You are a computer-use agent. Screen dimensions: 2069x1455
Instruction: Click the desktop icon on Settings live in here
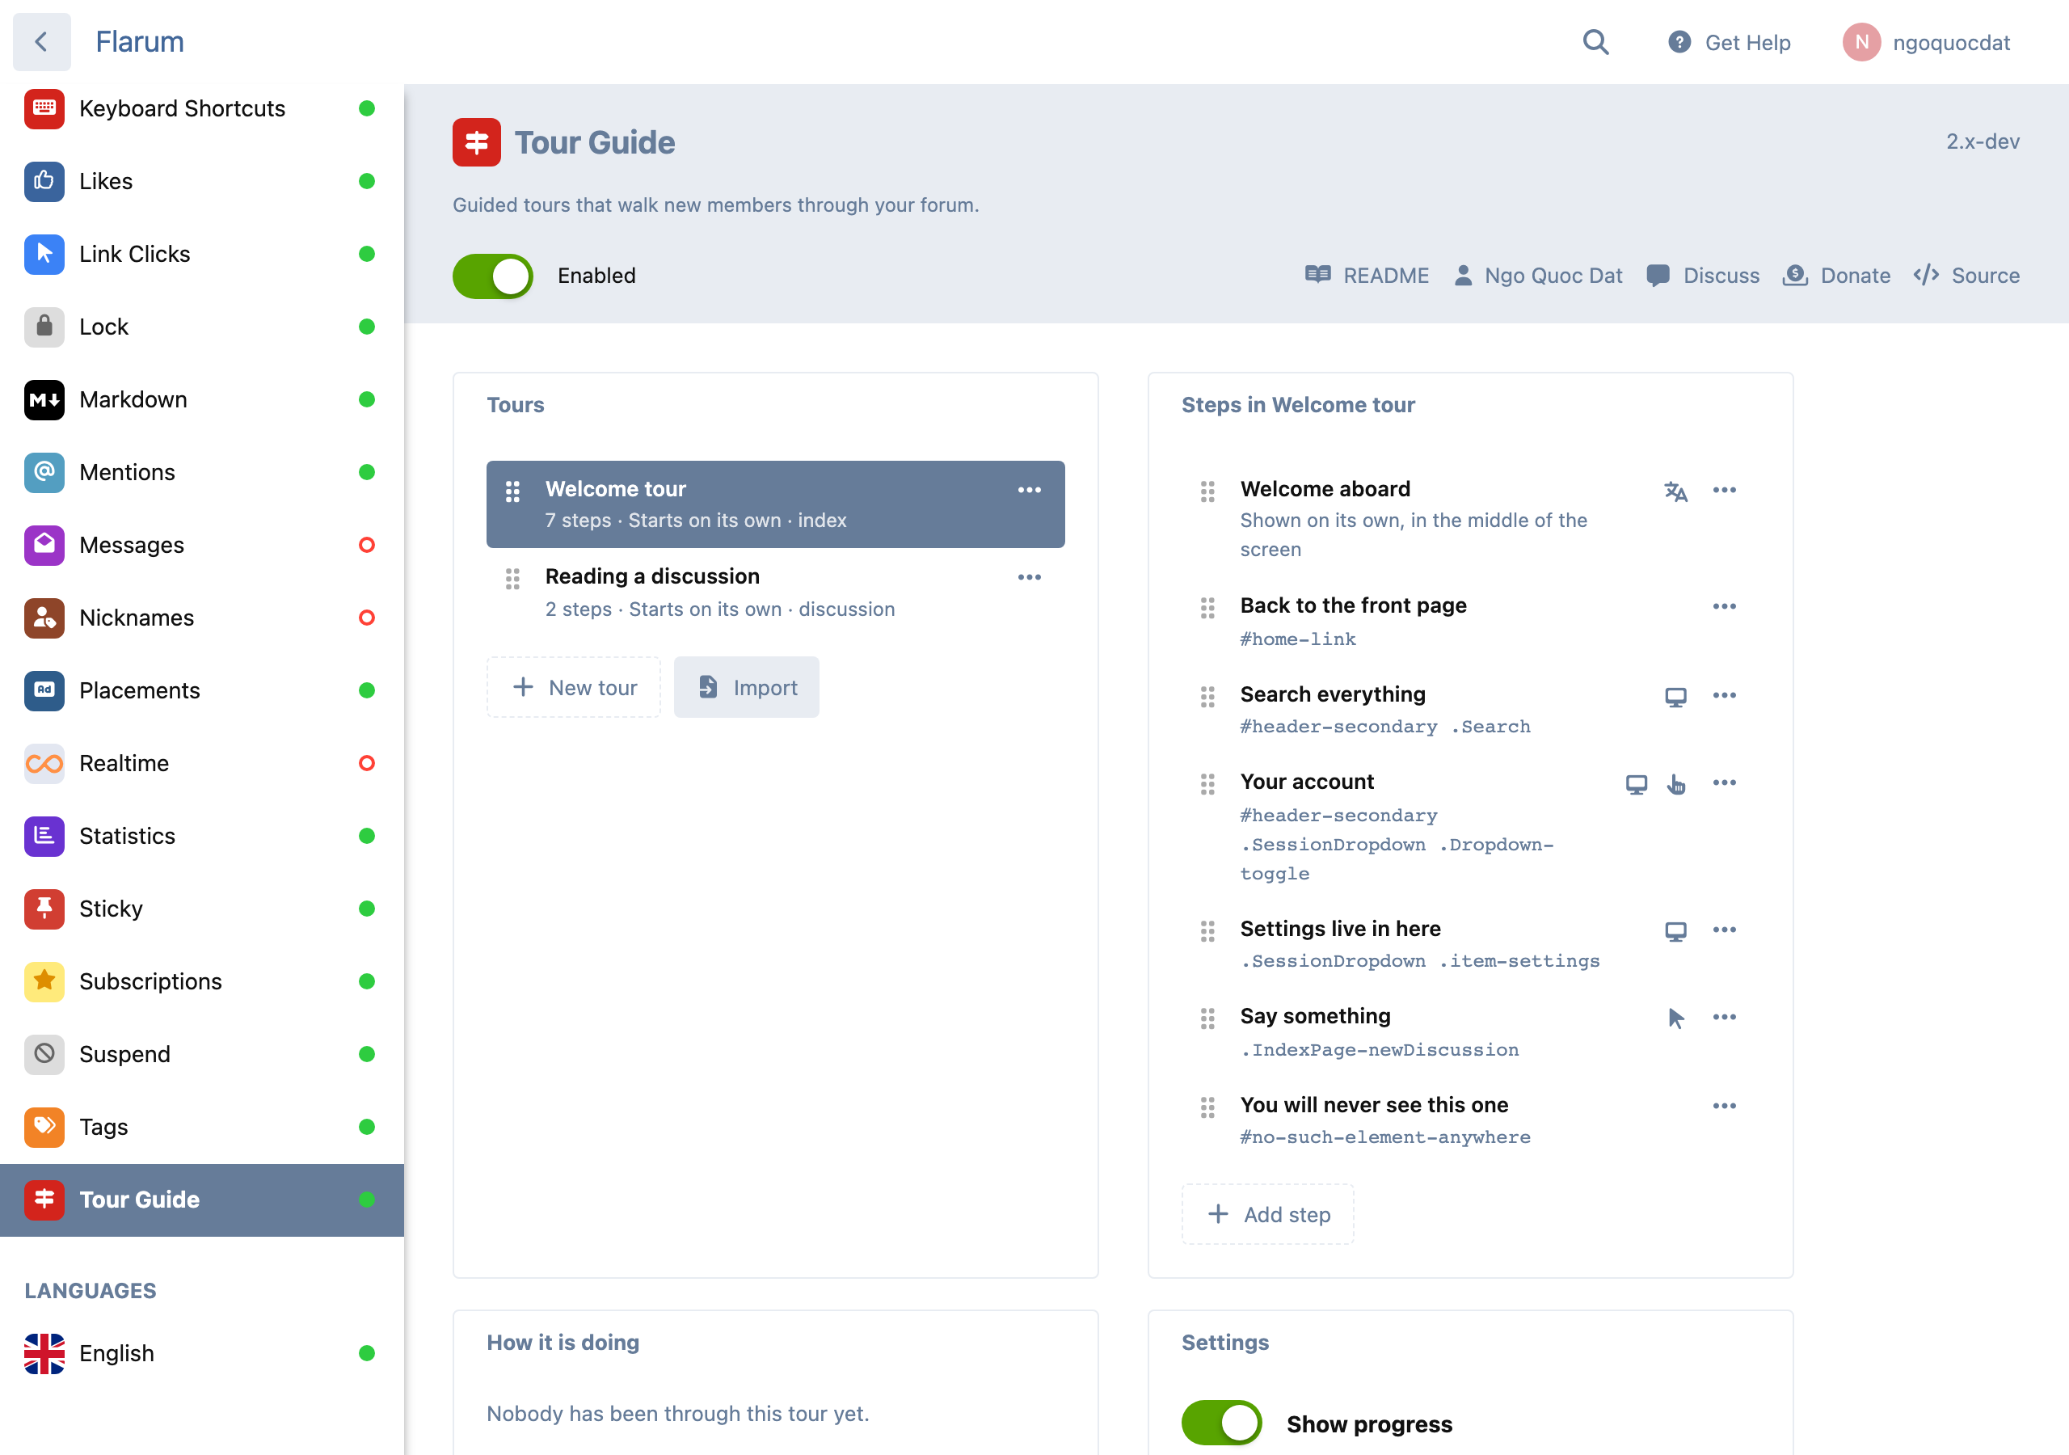coord(1675,931)
